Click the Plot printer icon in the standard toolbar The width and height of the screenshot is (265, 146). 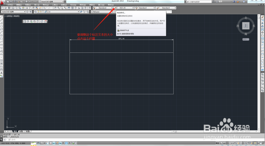coord(13,8)
